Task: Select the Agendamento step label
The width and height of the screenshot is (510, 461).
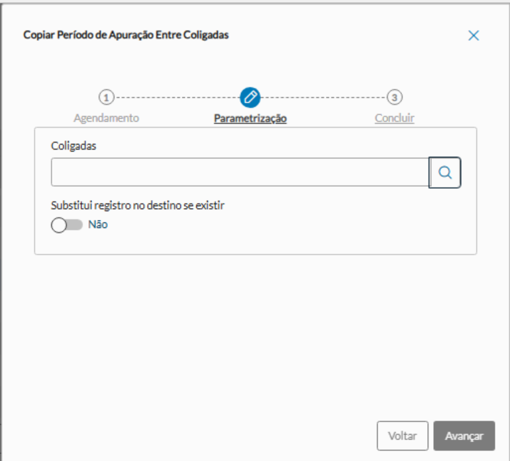Action: point(106,118)
